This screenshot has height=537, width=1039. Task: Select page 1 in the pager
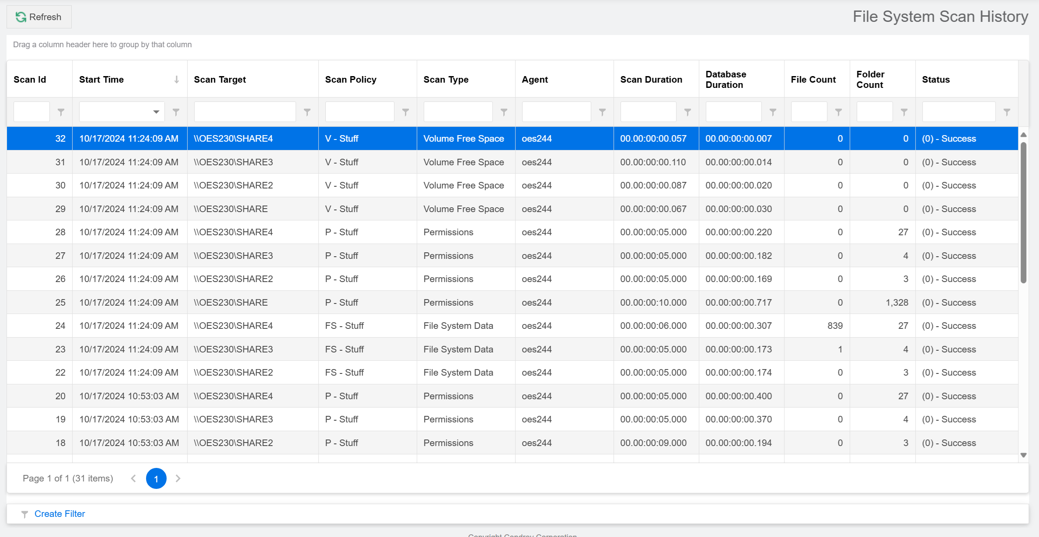156,478
